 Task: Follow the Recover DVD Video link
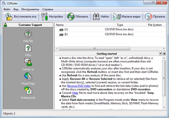point(79,86)
